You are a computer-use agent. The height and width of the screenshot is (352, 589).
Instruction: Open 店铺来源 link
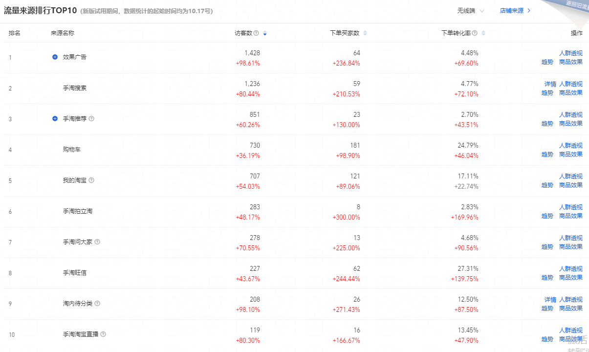(515, 11)
